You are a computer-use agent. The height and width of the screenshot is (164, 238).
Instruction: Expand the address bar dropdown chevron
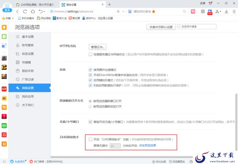click(x=123, y=11)
